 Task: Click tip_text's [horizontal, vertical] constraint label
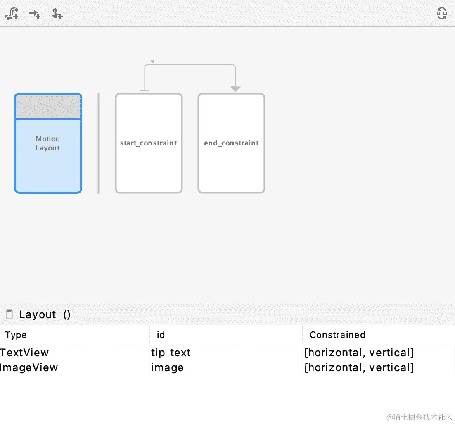point(359,353)
